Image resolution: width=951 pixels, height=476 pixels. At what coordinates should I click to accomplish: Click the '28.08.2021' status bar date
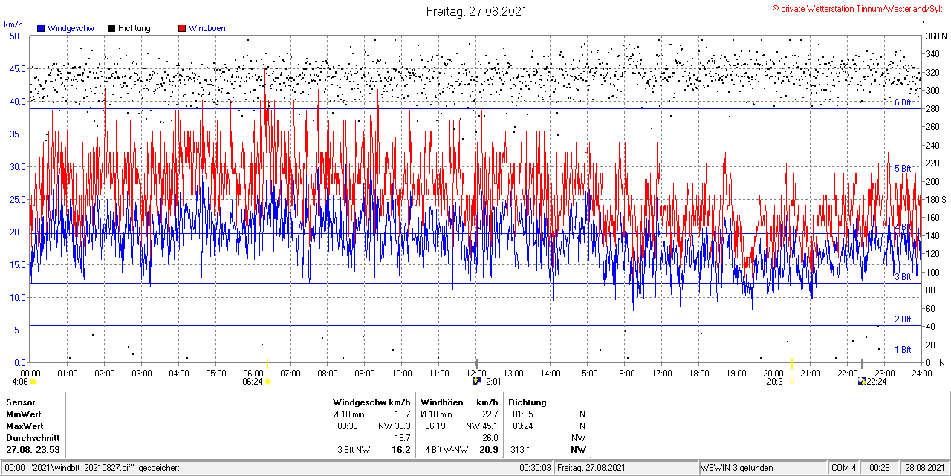[x=924, y=468]
